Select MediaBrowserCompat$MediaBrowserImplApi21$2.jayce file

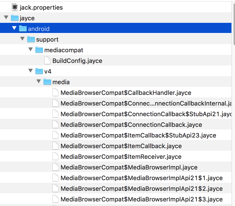tap(141, 188)
